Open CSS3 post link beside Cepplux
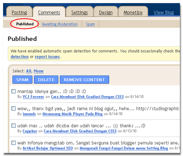The image size is (183, 156). pyautogui.click(x=80, y=131)
